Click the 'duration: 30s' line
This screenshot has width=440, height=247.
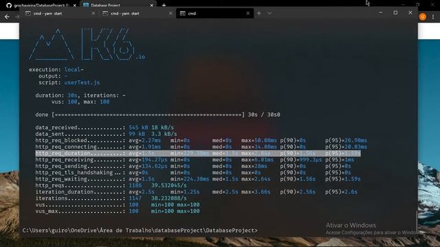click(x=80, y=95)
